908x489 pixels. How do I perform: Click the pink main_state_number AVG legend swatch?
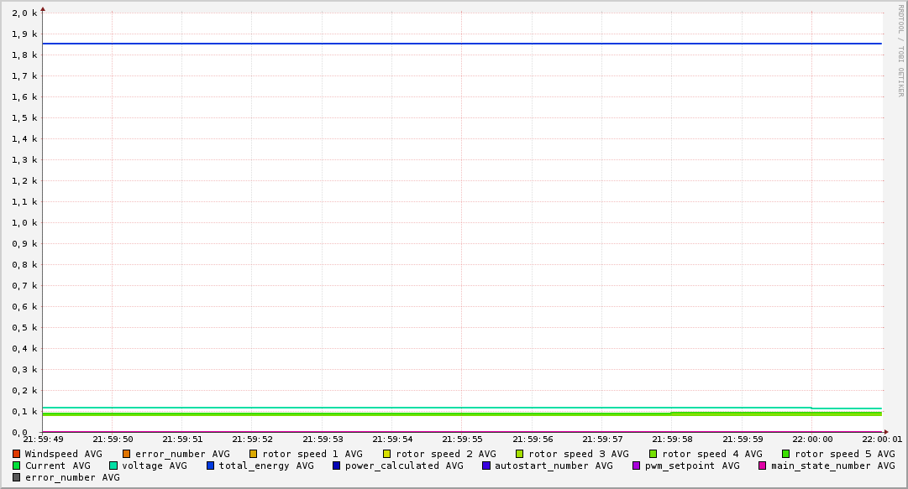pyautogui.click(x=763, y=466)
